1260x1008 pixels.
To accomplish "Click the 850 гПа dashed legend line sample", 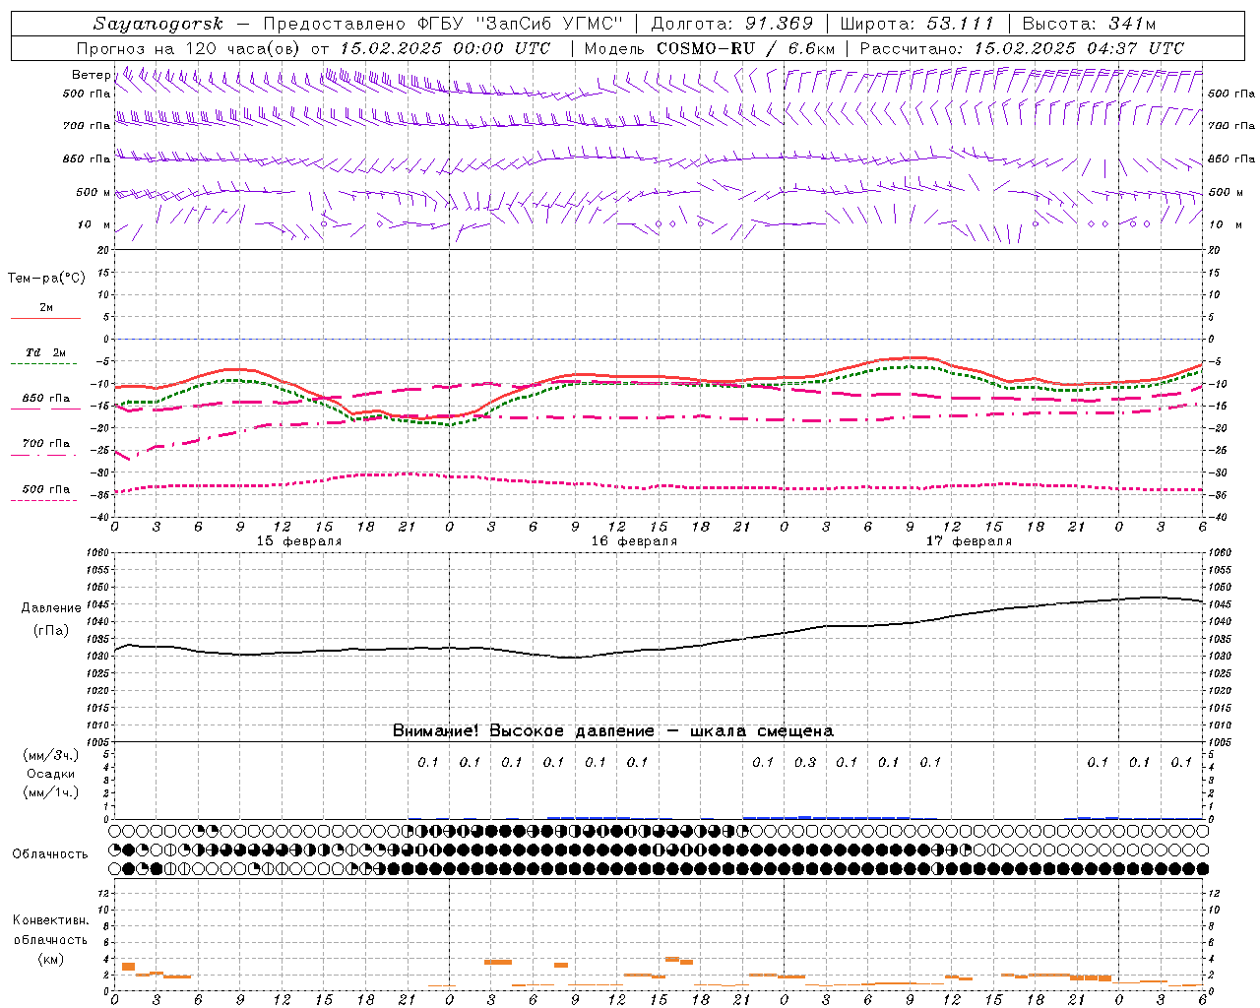I will 45,408.
